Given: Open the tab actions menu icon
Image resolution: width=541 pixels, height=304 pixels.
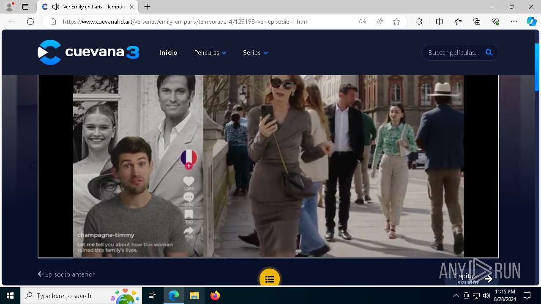Looking at the screenshot, I should 25,7.
